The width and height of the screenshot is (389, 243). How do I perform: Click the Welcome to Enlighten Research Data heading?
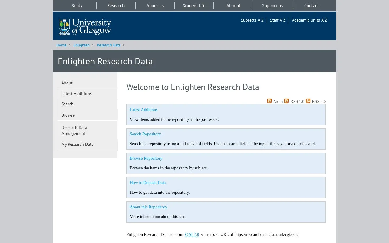tap(193, 87)
